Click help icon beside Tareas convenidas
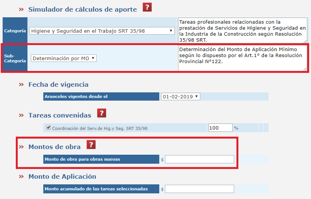Viewport: 311px width, 199px height. pyautogui.click(x=102, y=113)
